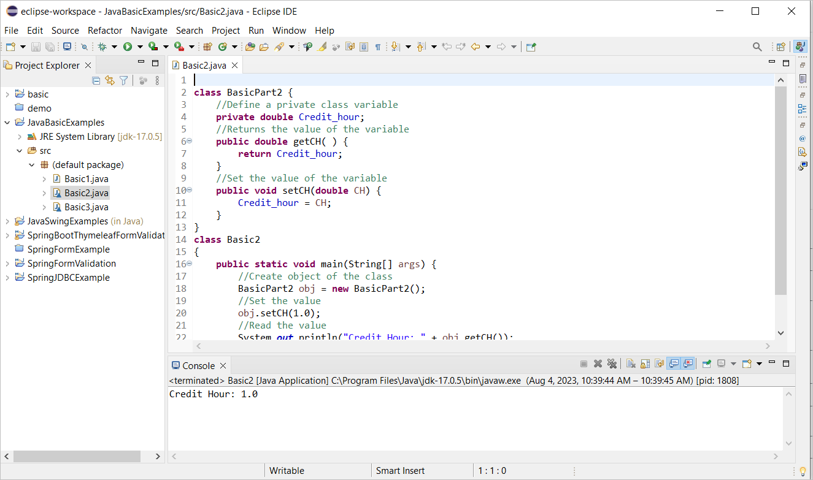Click the horizontal scrollbar below the editor
This screenshot has height=480, width=813.
point(479,346)
